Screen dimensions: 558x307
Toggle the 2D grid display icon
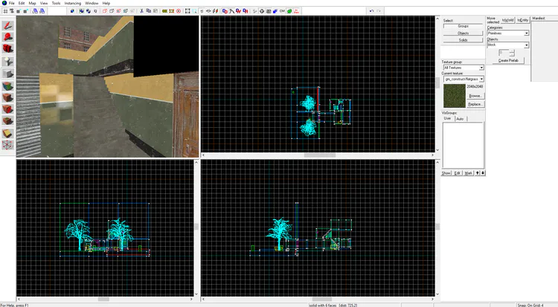click(5, 11)
